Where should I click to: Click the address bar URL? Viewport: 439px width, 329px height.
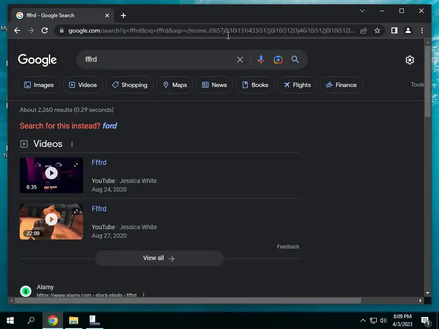click(x=211, y=30)
